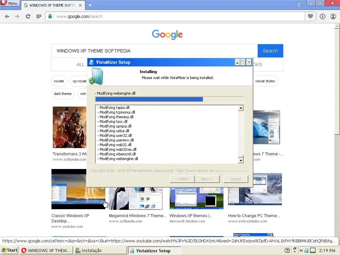Select the visual styles suggestion chip
The height and width of the screenshot is (255, 340).
[265, 81]
